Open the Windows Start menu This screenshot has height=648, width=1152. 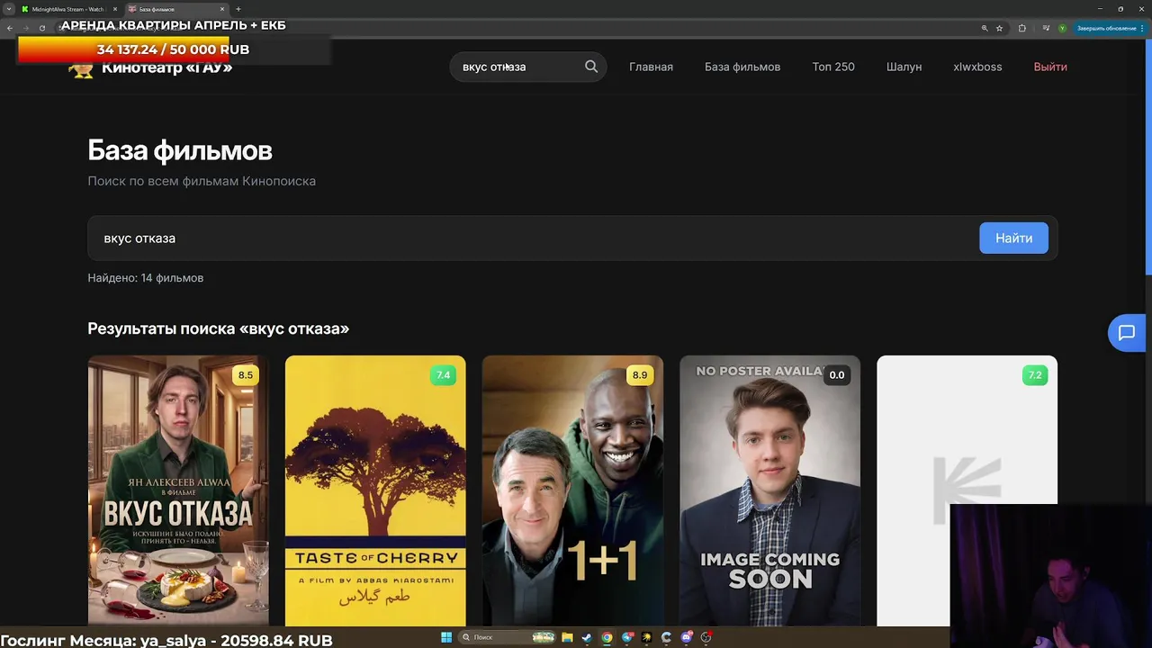[446, 637]
